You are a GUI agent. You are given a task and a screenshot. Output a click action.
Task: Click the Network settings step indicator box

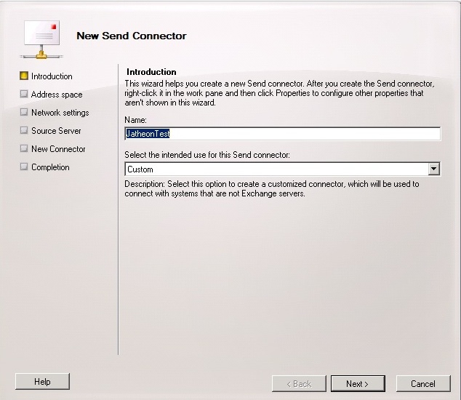24,112
